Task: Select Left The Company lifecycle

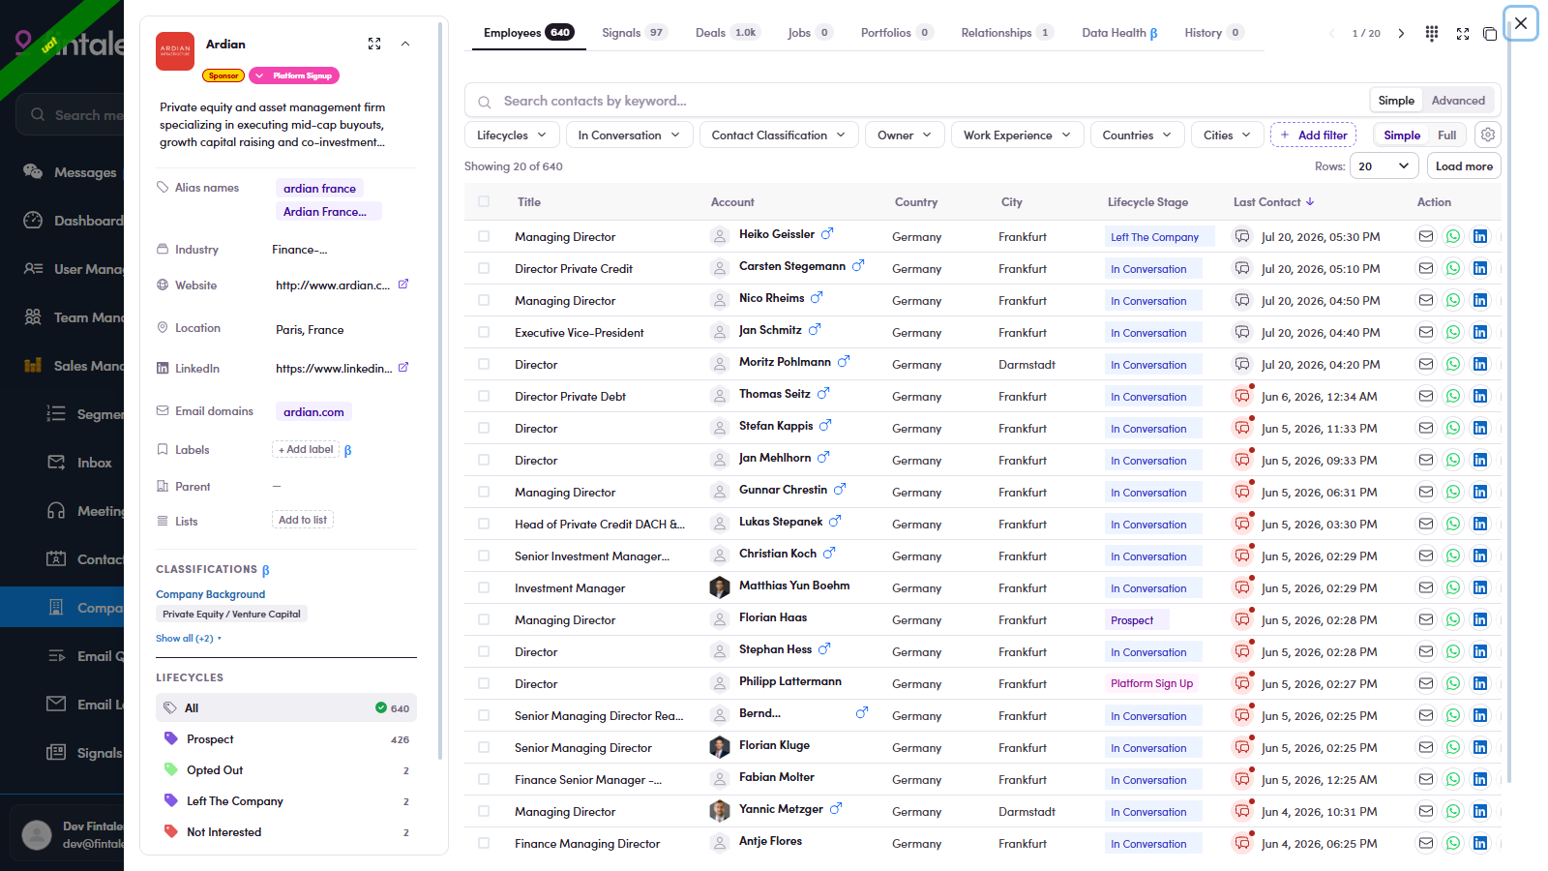Action: coord(286,801)
